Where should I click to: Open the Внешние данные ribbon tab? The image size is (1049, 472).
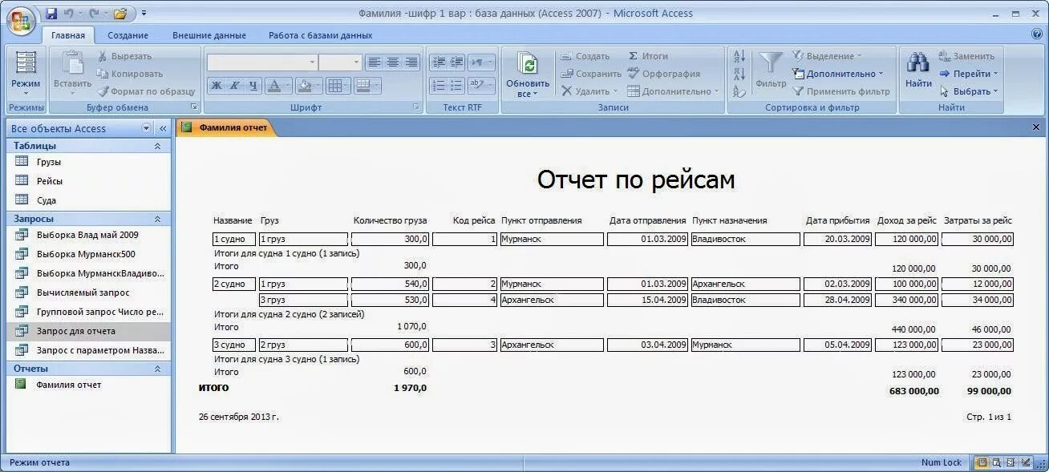[209, 35]
